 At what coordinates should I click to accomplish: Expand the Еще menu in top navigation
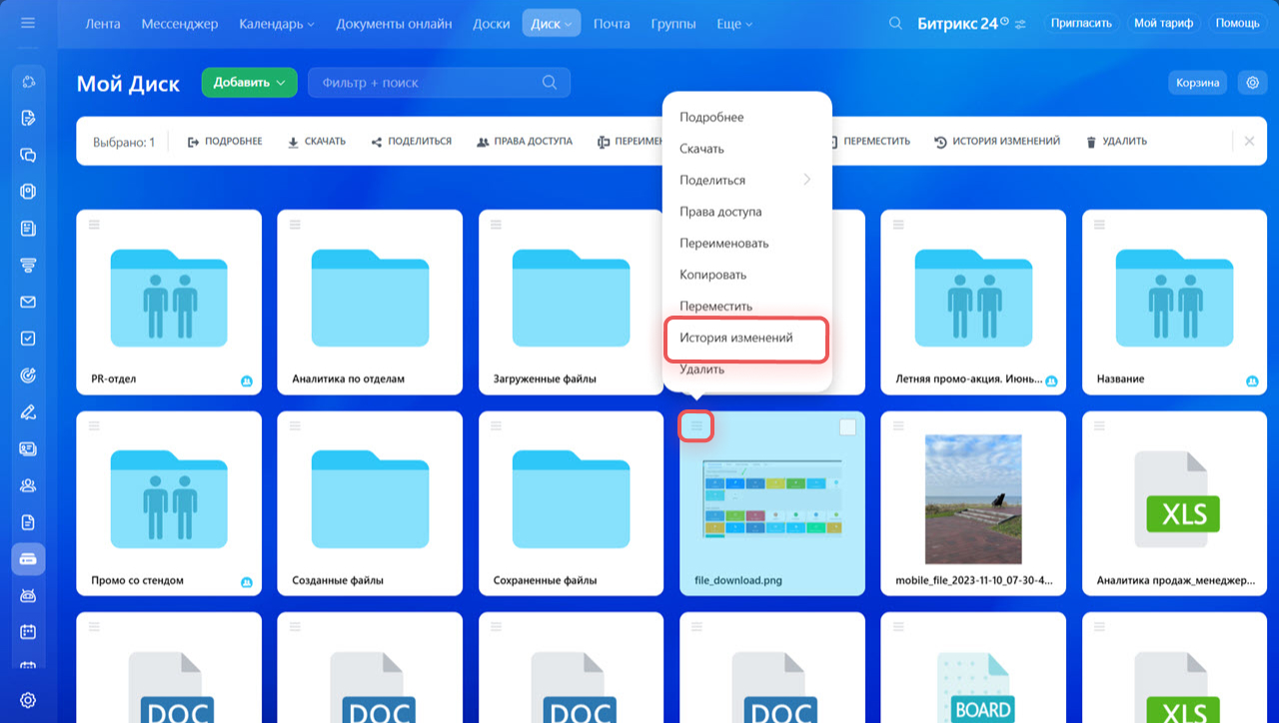point(734,23)
